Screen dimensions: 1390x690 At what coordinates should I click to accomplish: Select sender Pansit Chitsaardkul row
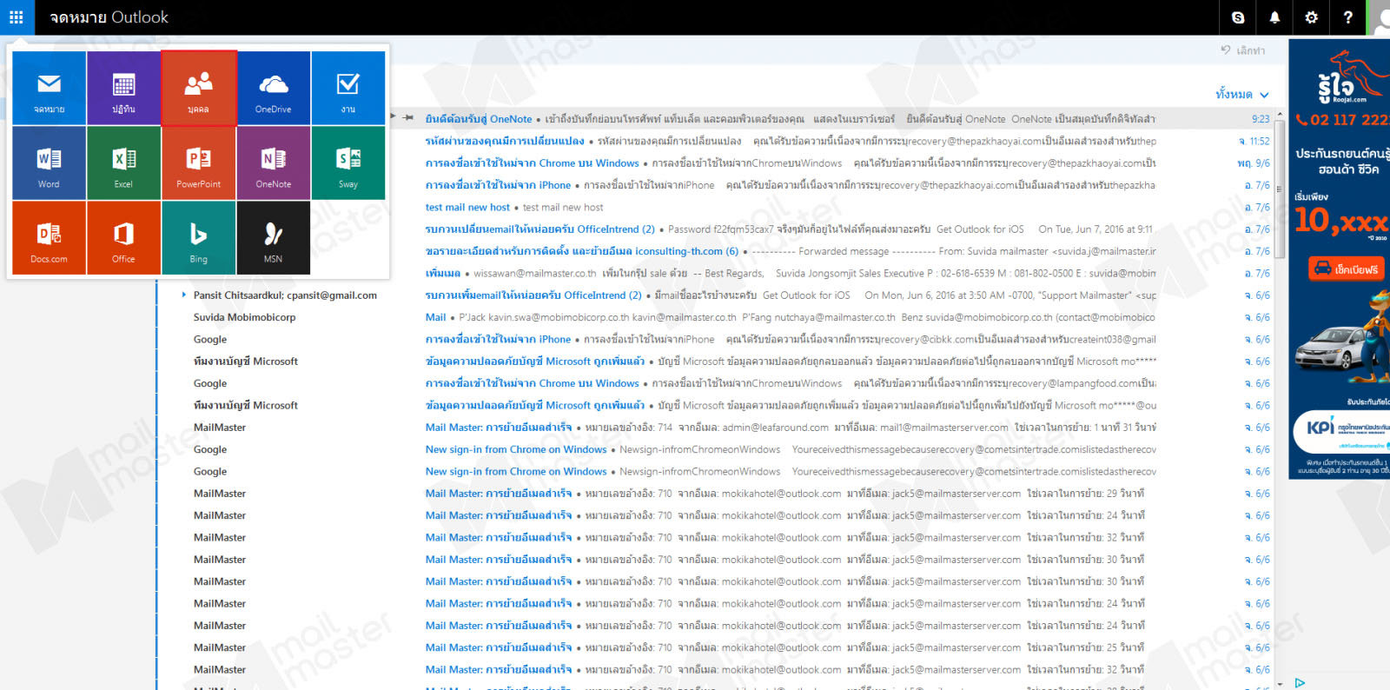click(285, 295)
